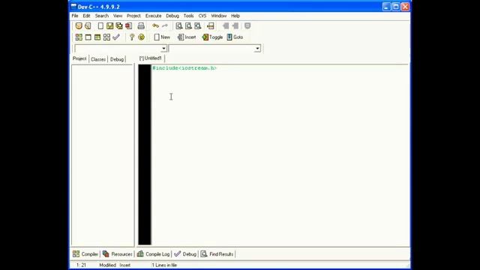Screen dimensions: 480x270
Task: Click the greyed Redo arrow icon
Action: tap(165, 26)
